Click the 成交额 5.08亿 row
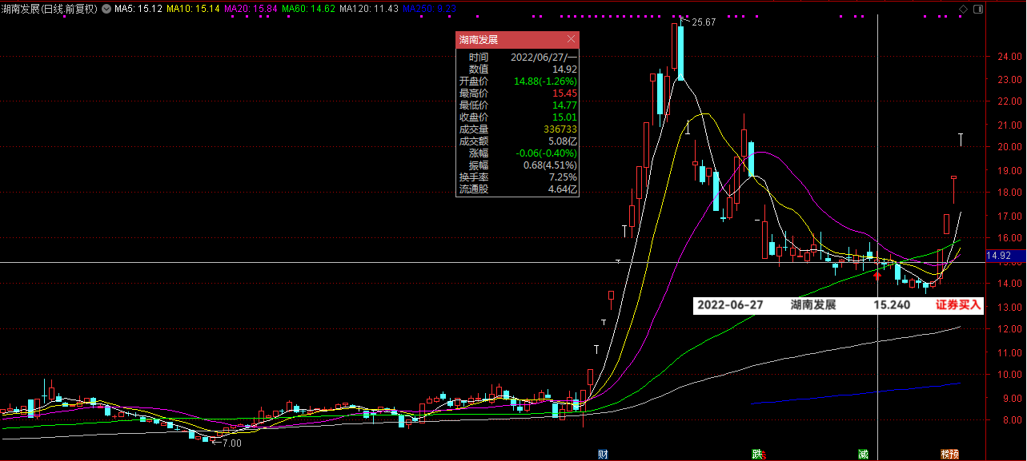 (517, 141)
